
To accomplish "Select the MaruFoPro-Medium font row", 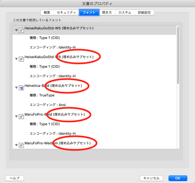I will (94, 145).
